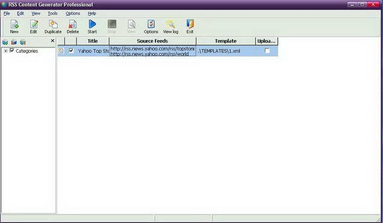This screenshot has height=223, width=383.
Task: Click the application icon in title bar
Action: (4, 4)
